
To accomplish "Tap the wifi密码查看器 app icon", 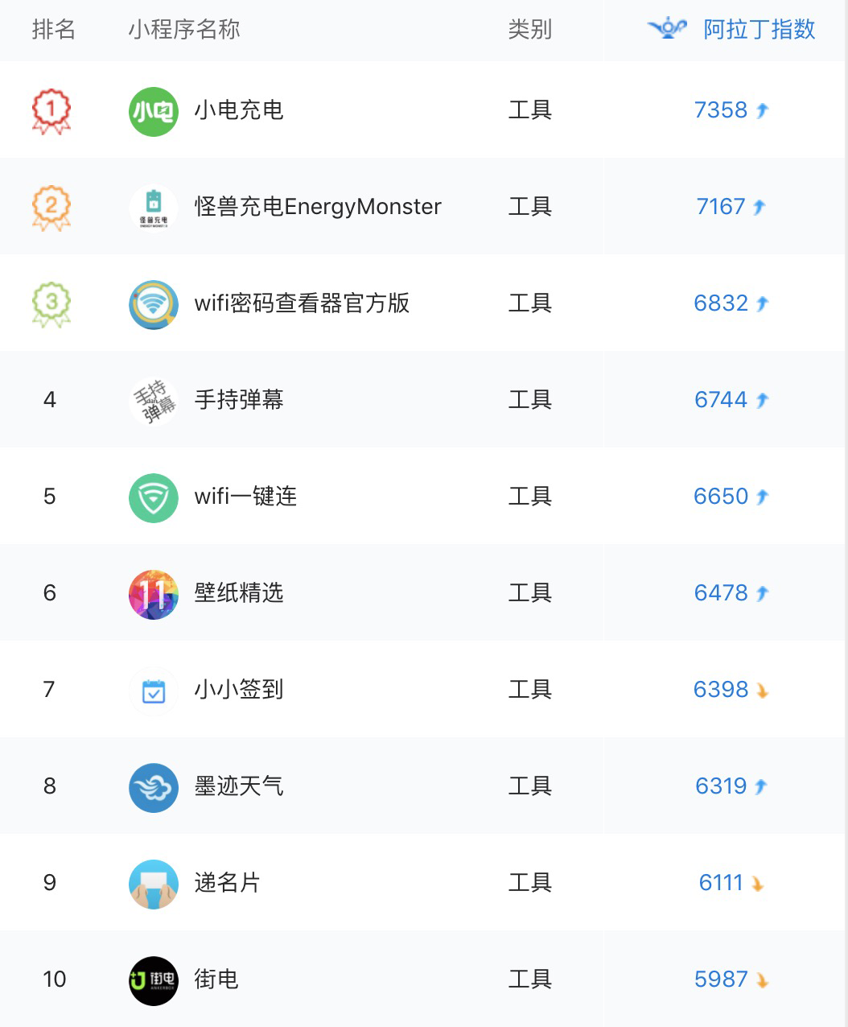I will [x=153, y=304].
